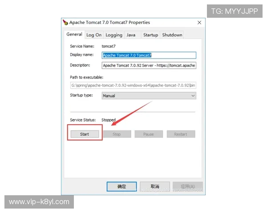The width and height of the screenshot is (267, 213).
Task: Close the Tomcat7 Properties dialog
Action: [199, 23]
